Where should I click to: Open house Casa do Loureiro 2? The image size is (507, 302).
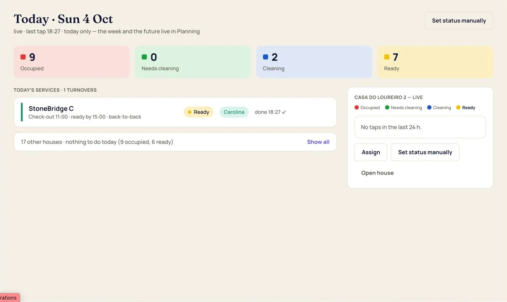(377, 173)
